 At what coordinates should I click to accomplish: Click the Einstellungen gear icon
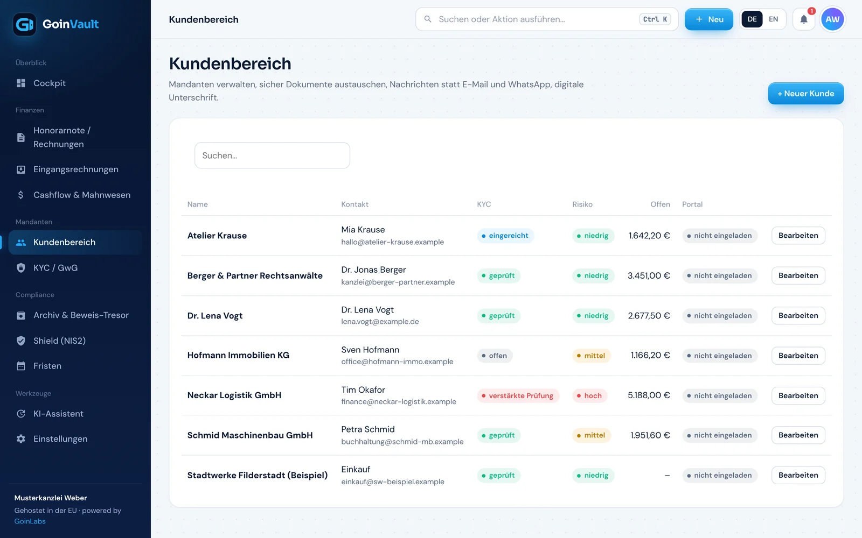coord(21,439)
